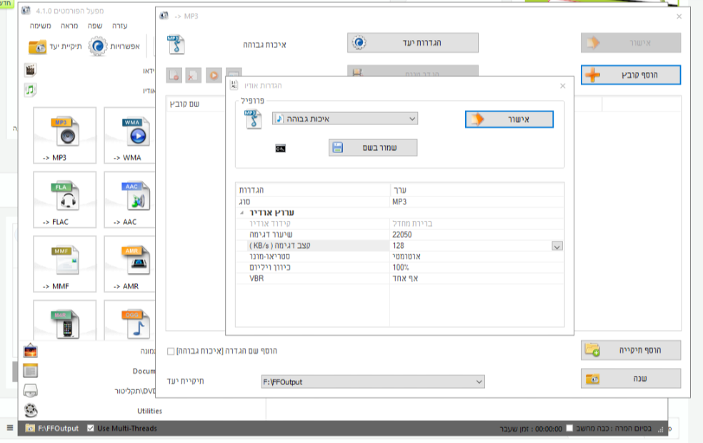The height and width of the screenshot is (443, 703).
Task: Click the הוסף תיקייה add folder button
Action: [631, 350]
